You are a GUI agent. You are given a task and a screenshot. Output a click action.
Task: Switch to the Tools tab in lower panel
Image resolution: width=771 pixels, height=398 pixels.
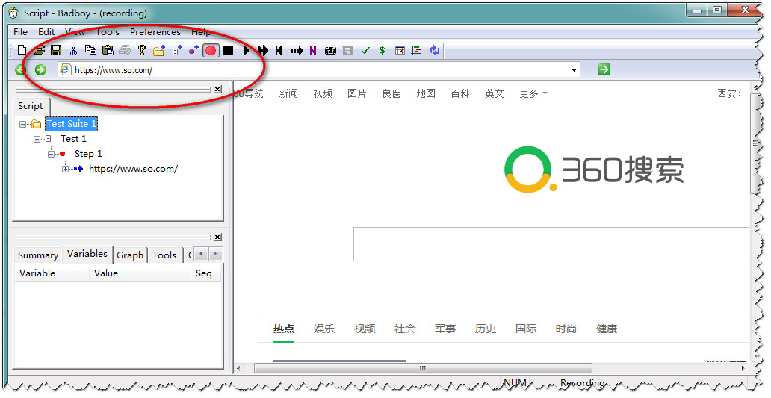coord(164,255)
